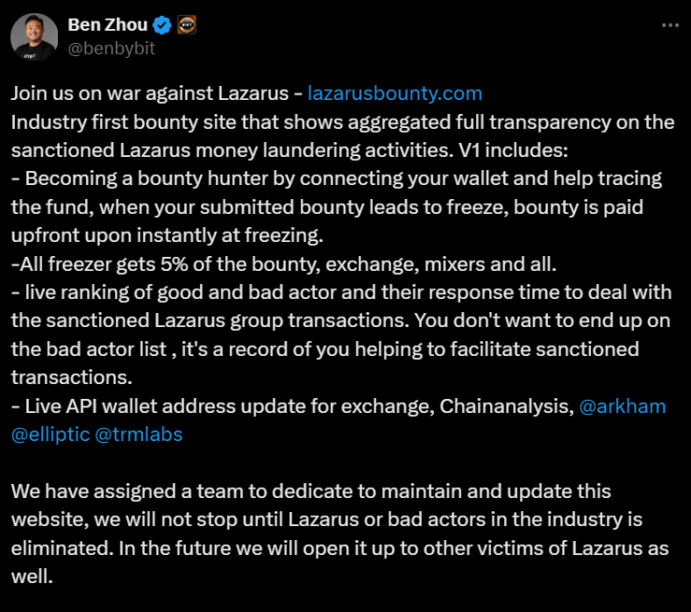Open the @benbybit handle

click(111, 48)
